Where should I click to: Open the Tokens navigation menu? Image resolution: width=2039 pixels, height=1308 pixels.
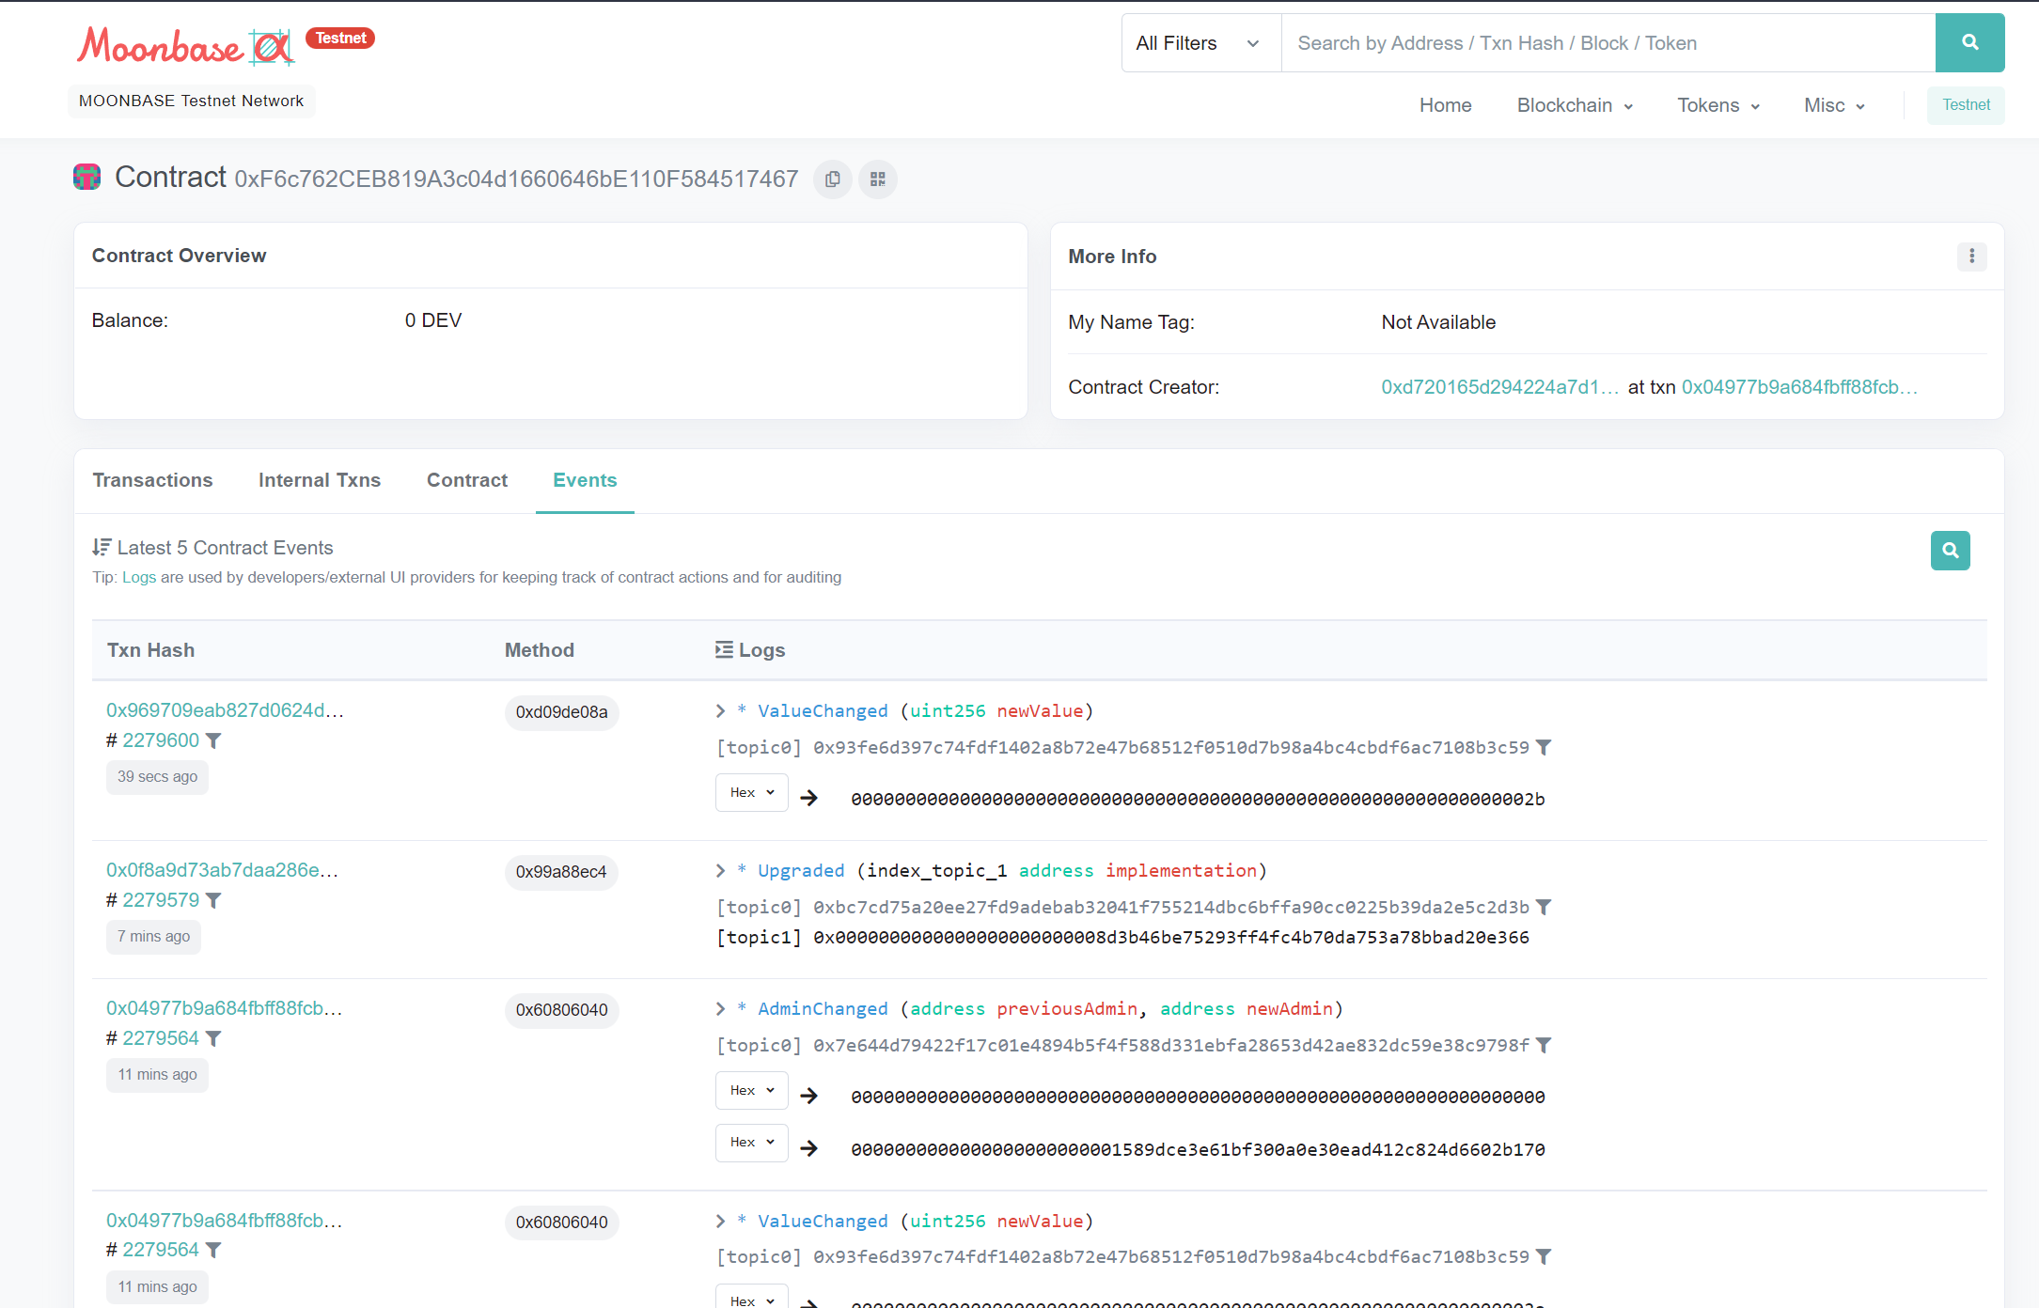pyautogui.click(x=1717, y=105)
